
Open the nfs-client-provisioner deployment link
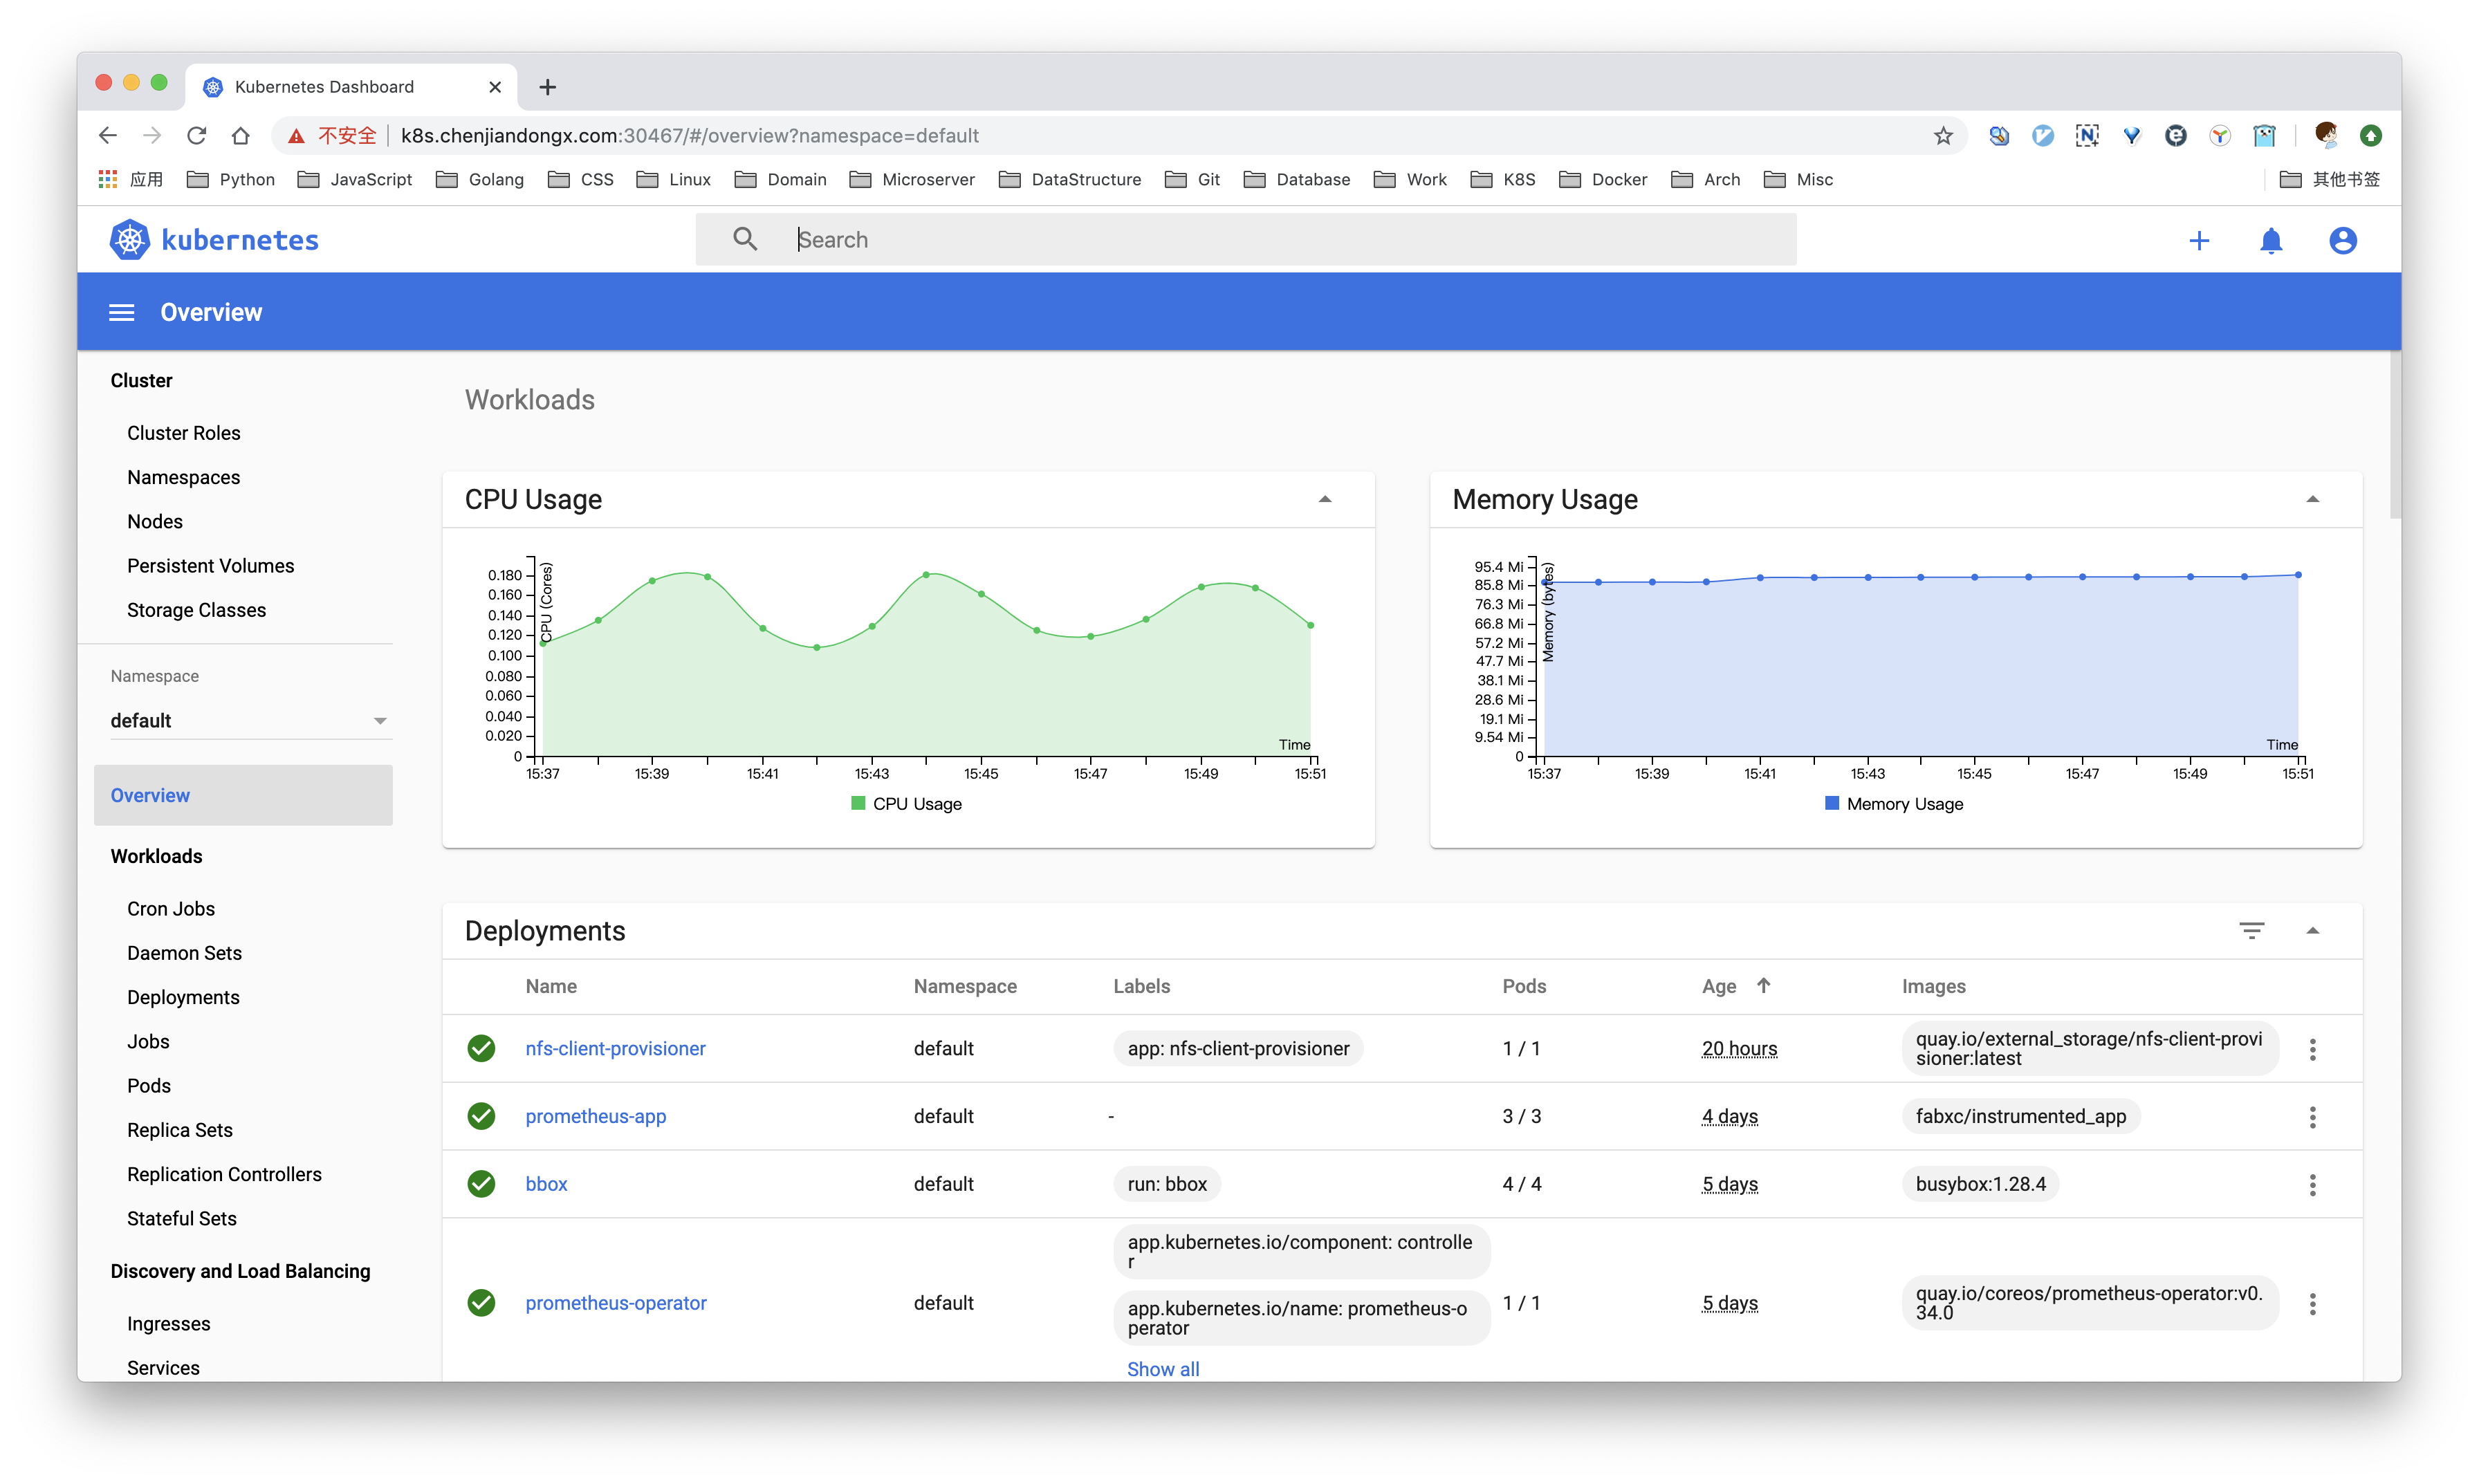point(616,1049)
